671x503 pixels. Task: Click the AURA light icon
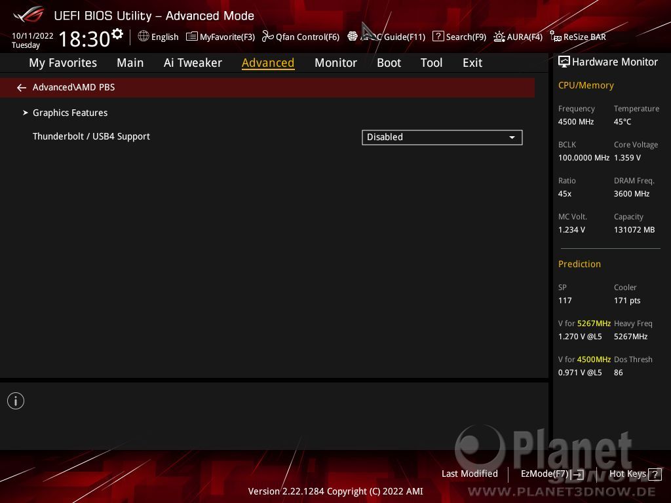499,37
